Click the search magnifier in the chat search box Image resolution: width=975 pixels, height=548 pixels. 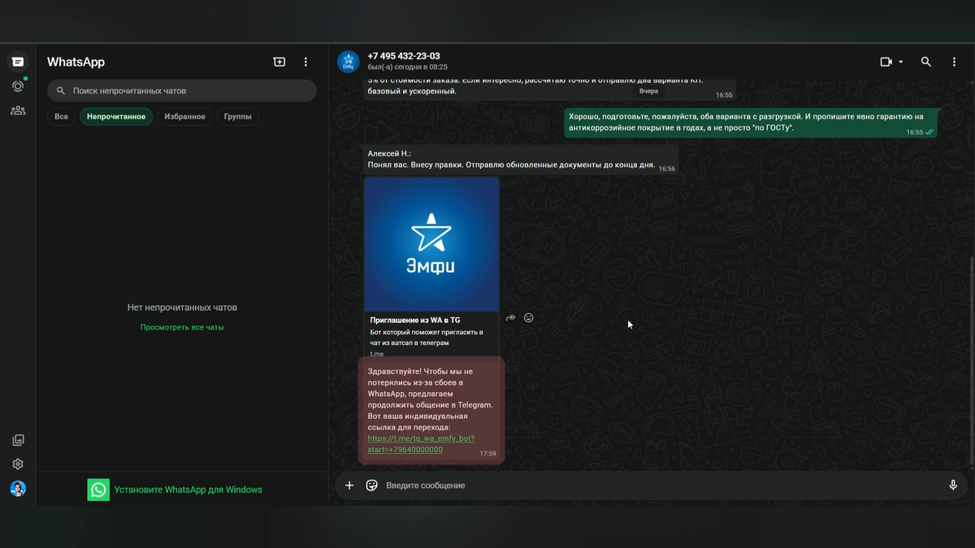click(61, 91)
